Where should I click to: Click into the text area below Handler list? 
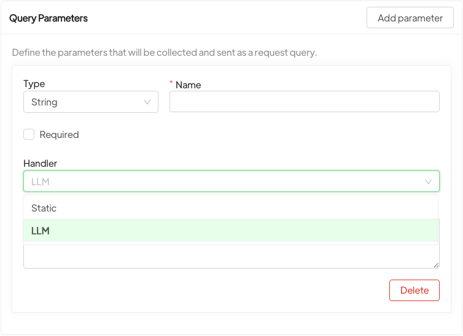(230, 257)
